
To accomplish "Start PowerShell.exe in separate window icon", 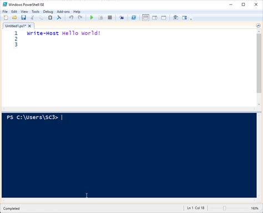I will coord(134,18).
